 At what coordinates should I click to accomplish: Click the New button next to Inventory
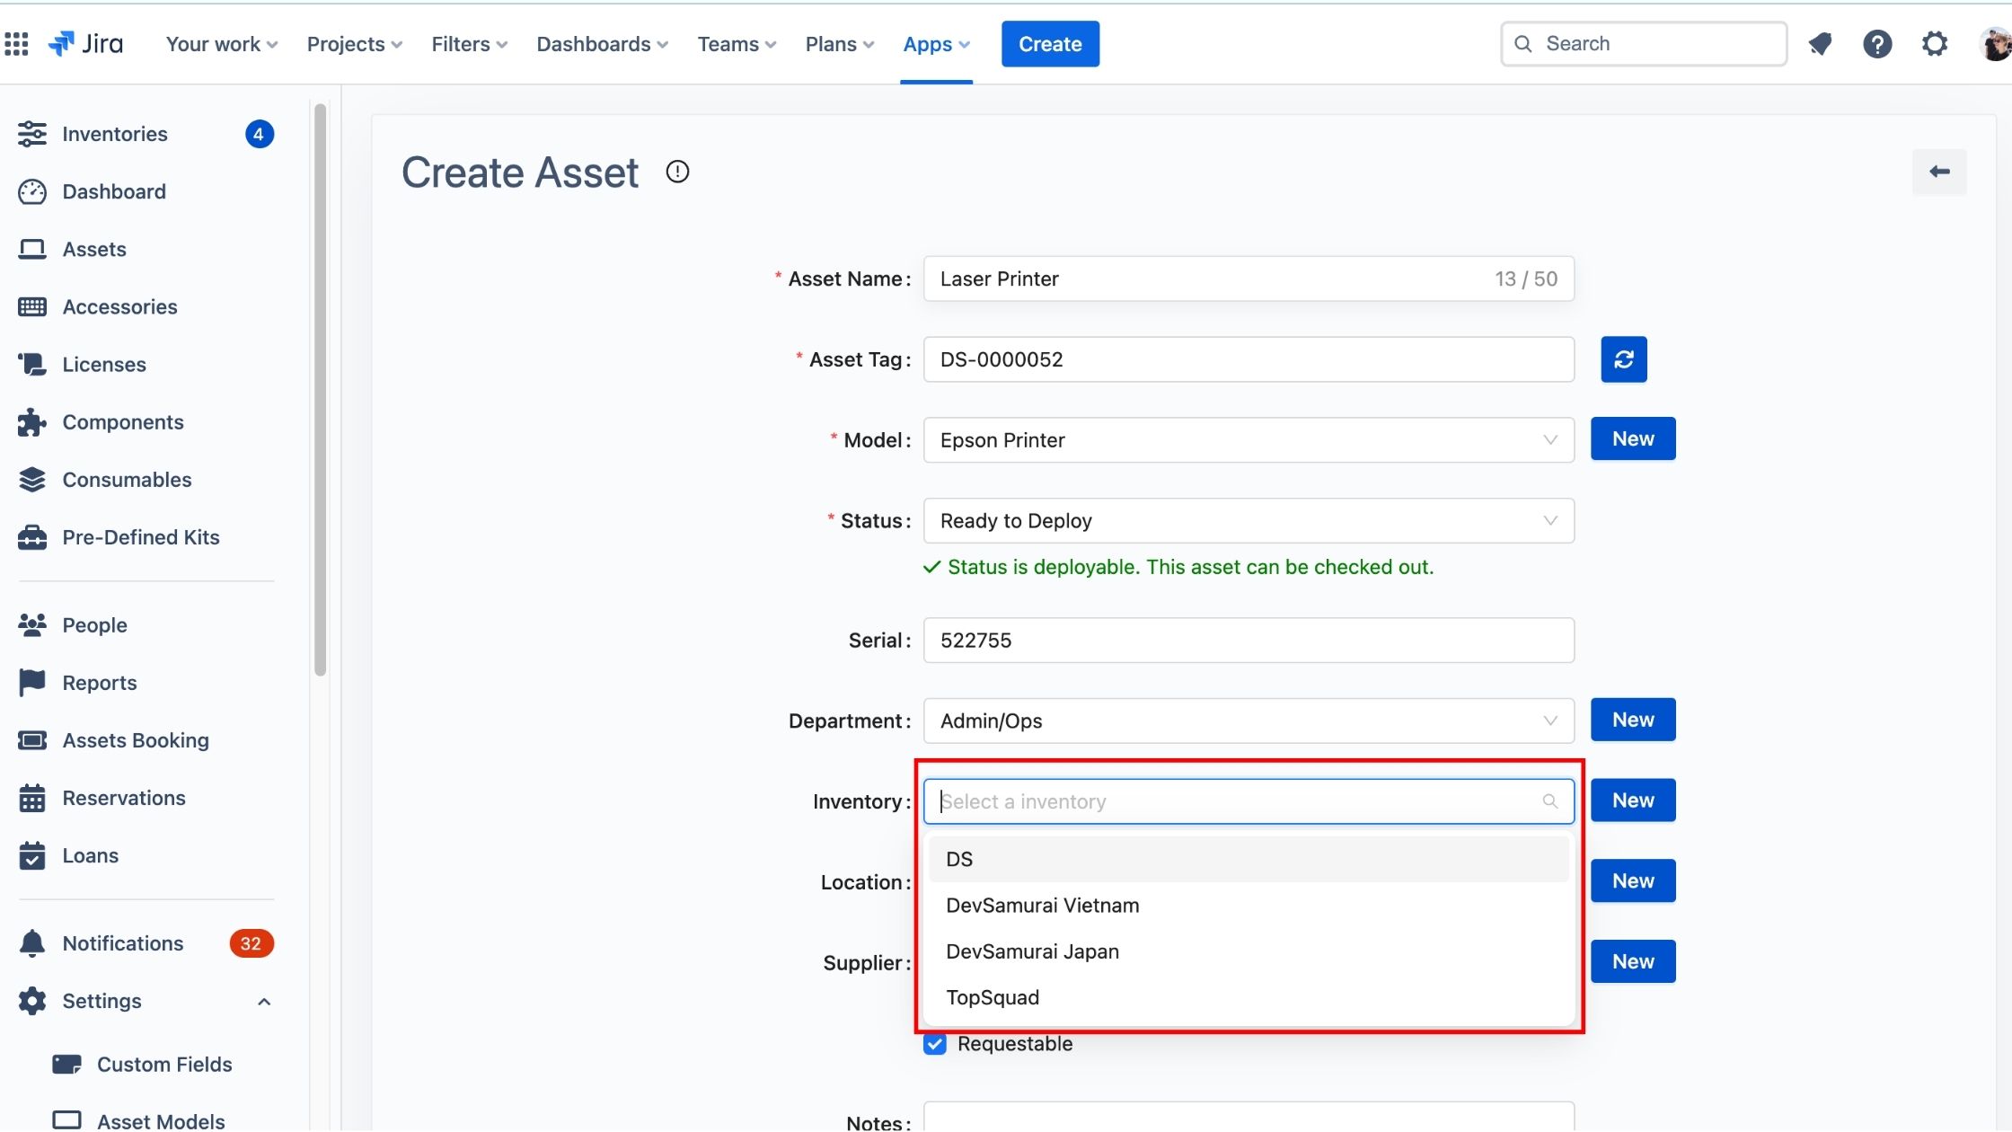1632,800
